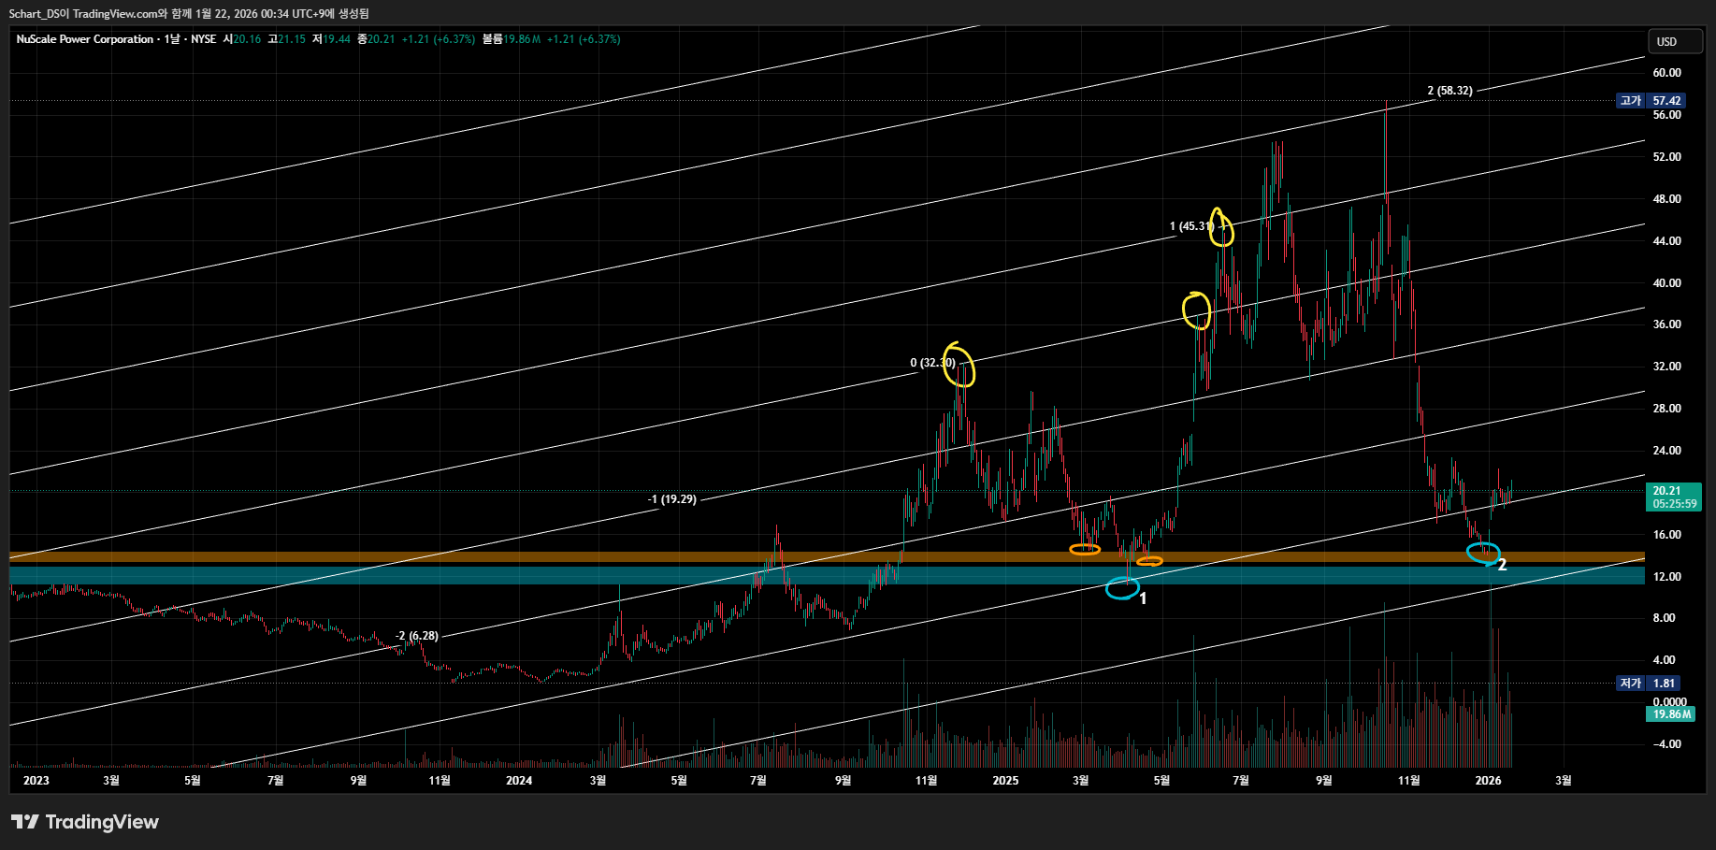Viewport: 1716px width, 850px height.
Task: Click the 2026 label on the time axis
Action: 1488,781
